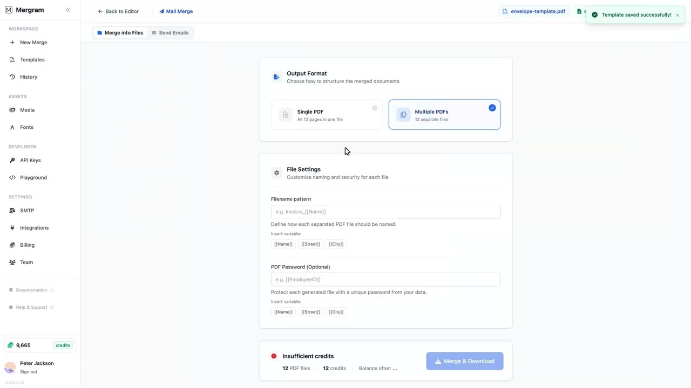Viewport: 691px width, 388px height.
Task: Insert [[City]] variable into filename pattern
Action: coord(336,244)
